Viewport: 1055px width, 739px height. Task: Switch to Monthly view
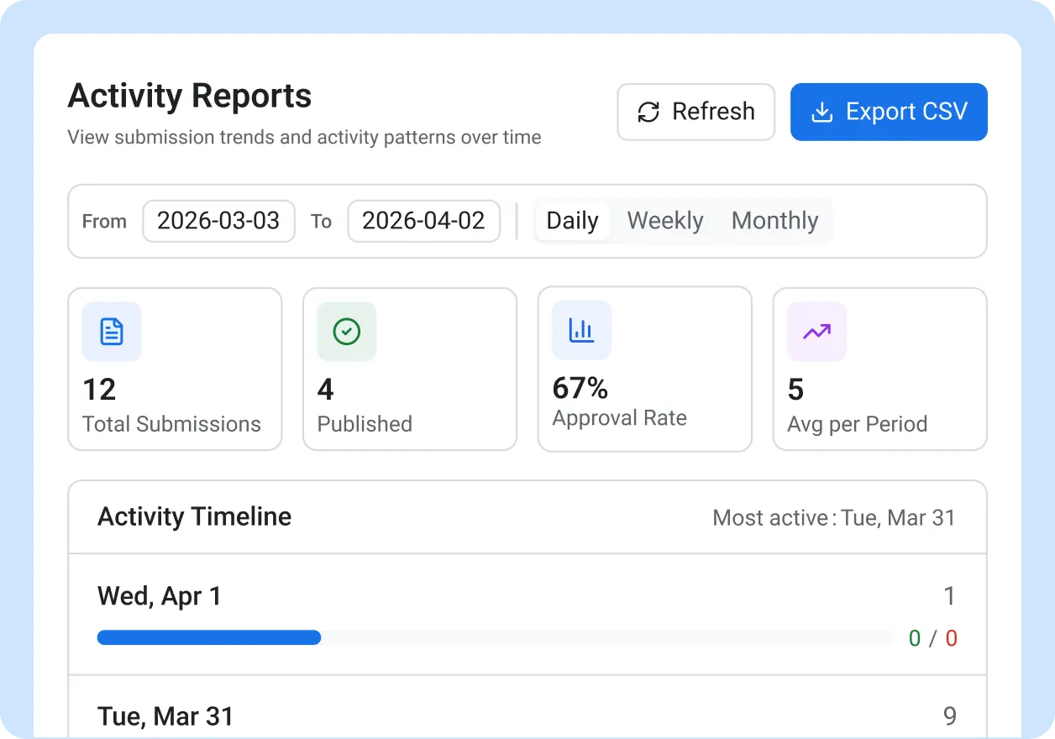(x=774, y=221)
